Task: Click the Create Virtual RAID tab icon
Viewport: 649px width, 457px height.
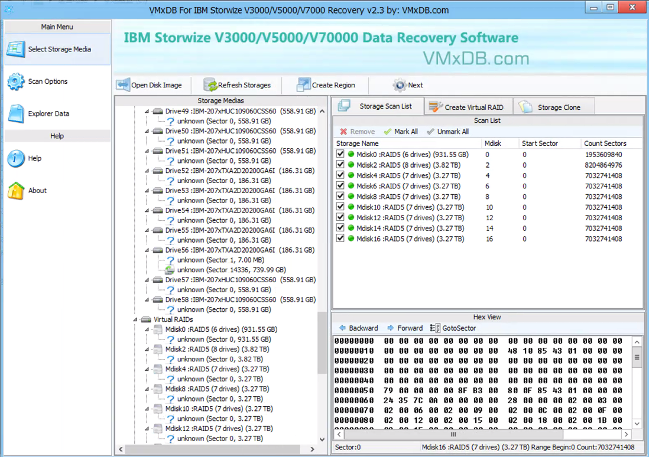Action: [436, 107]
